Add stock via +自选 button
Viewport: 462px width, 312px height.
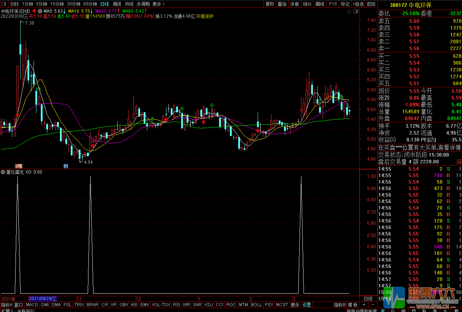coord(358,4)
